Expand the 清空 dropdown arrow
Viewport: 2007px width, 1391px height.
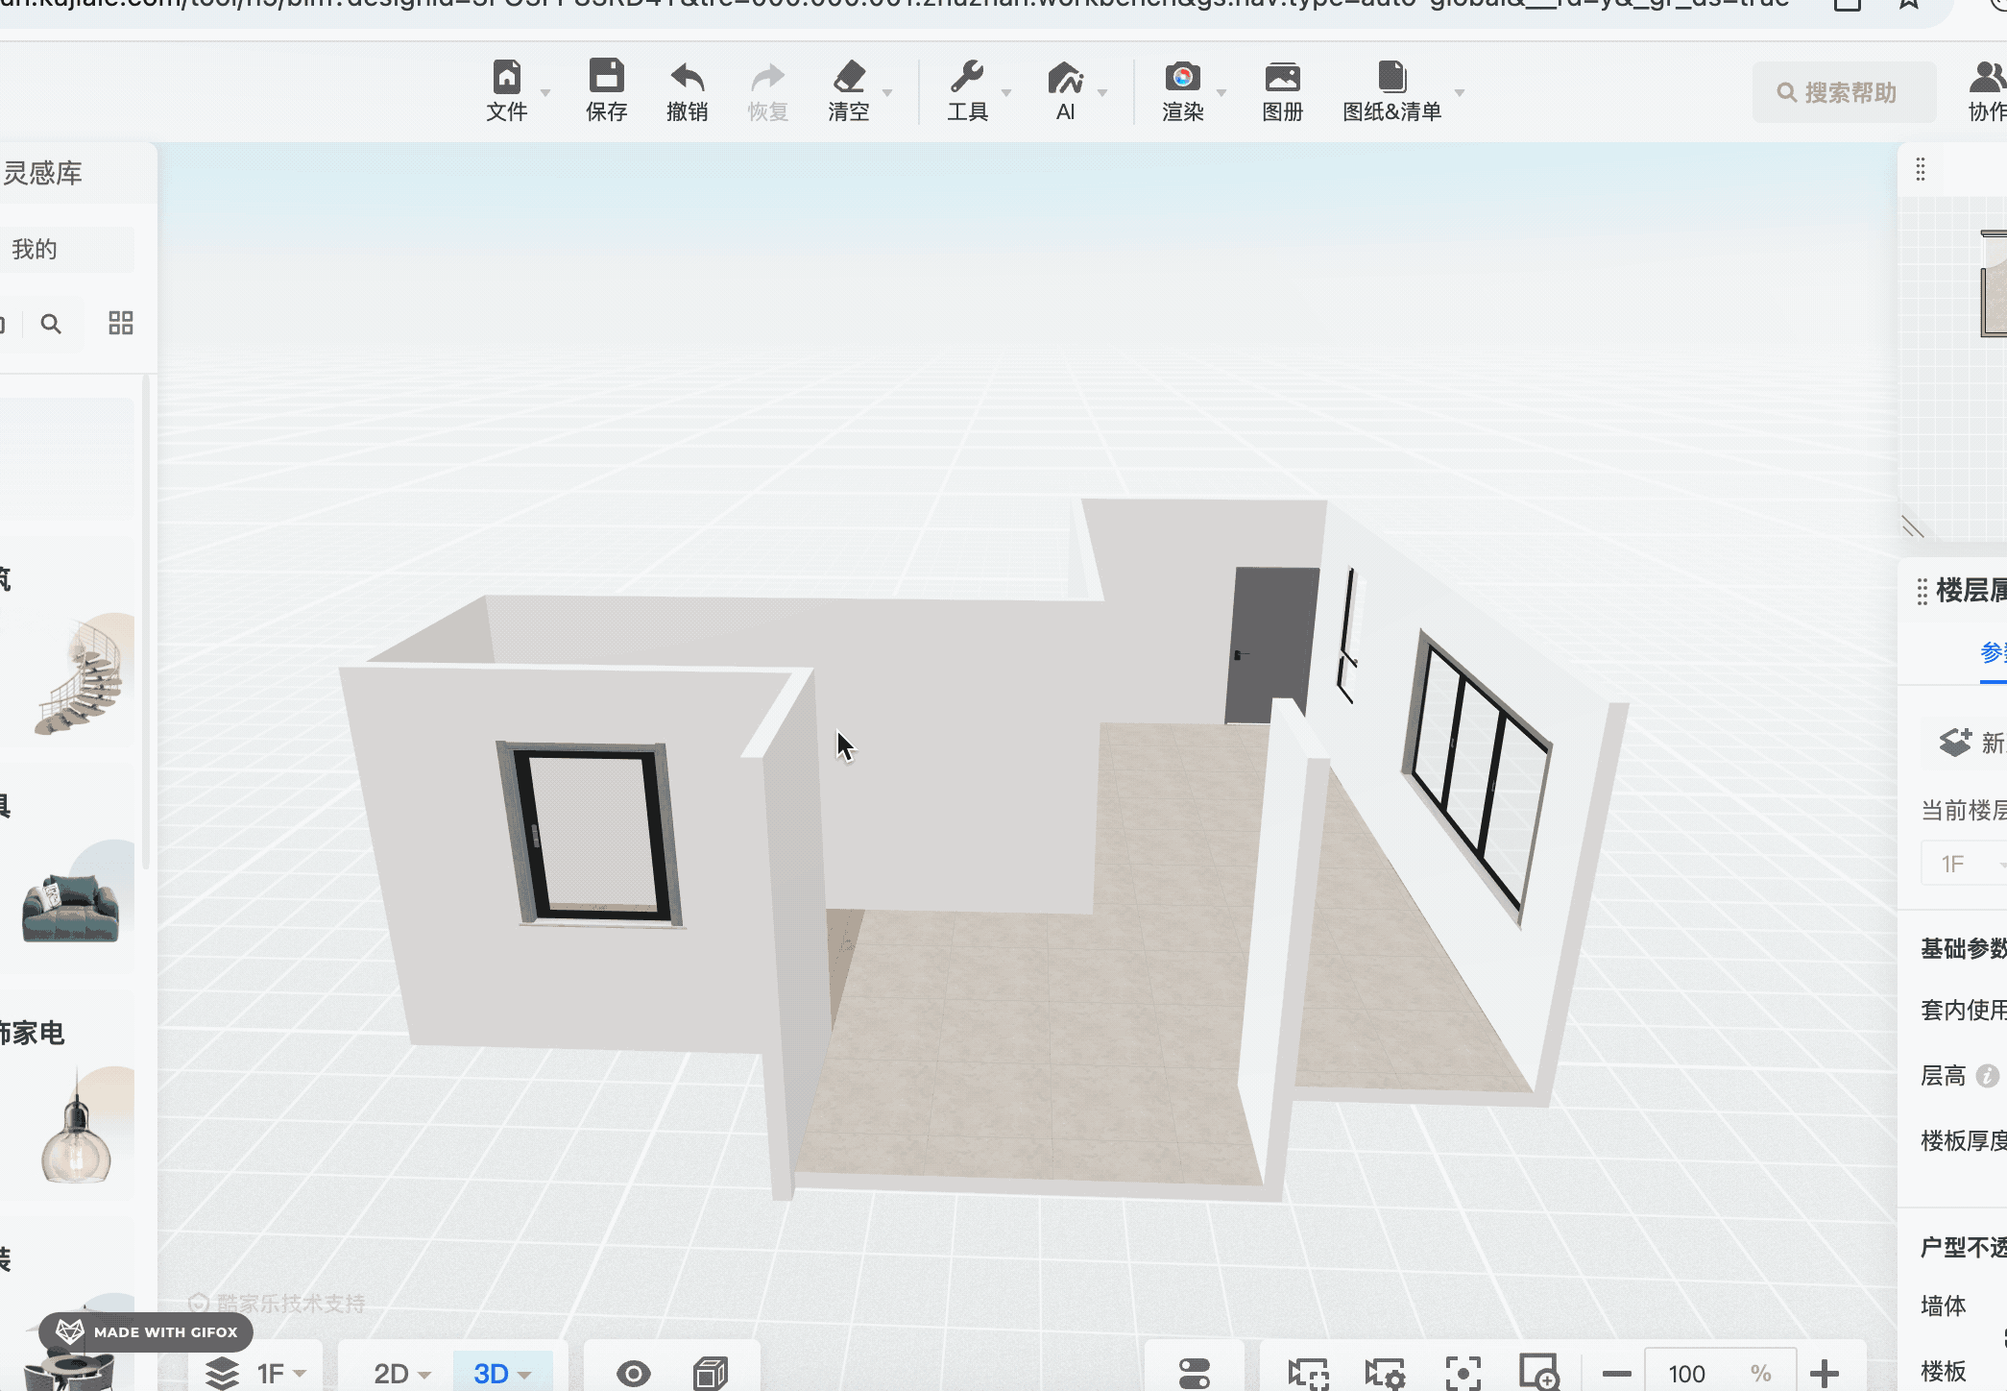887,93
